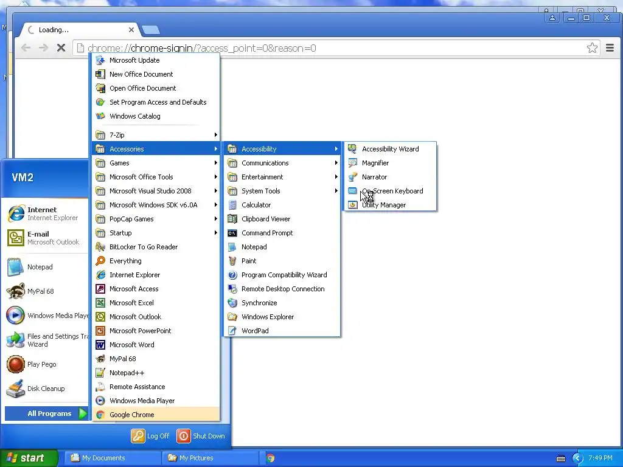
Task: Expand the Communications submenu
Action: tap(282, 163)
